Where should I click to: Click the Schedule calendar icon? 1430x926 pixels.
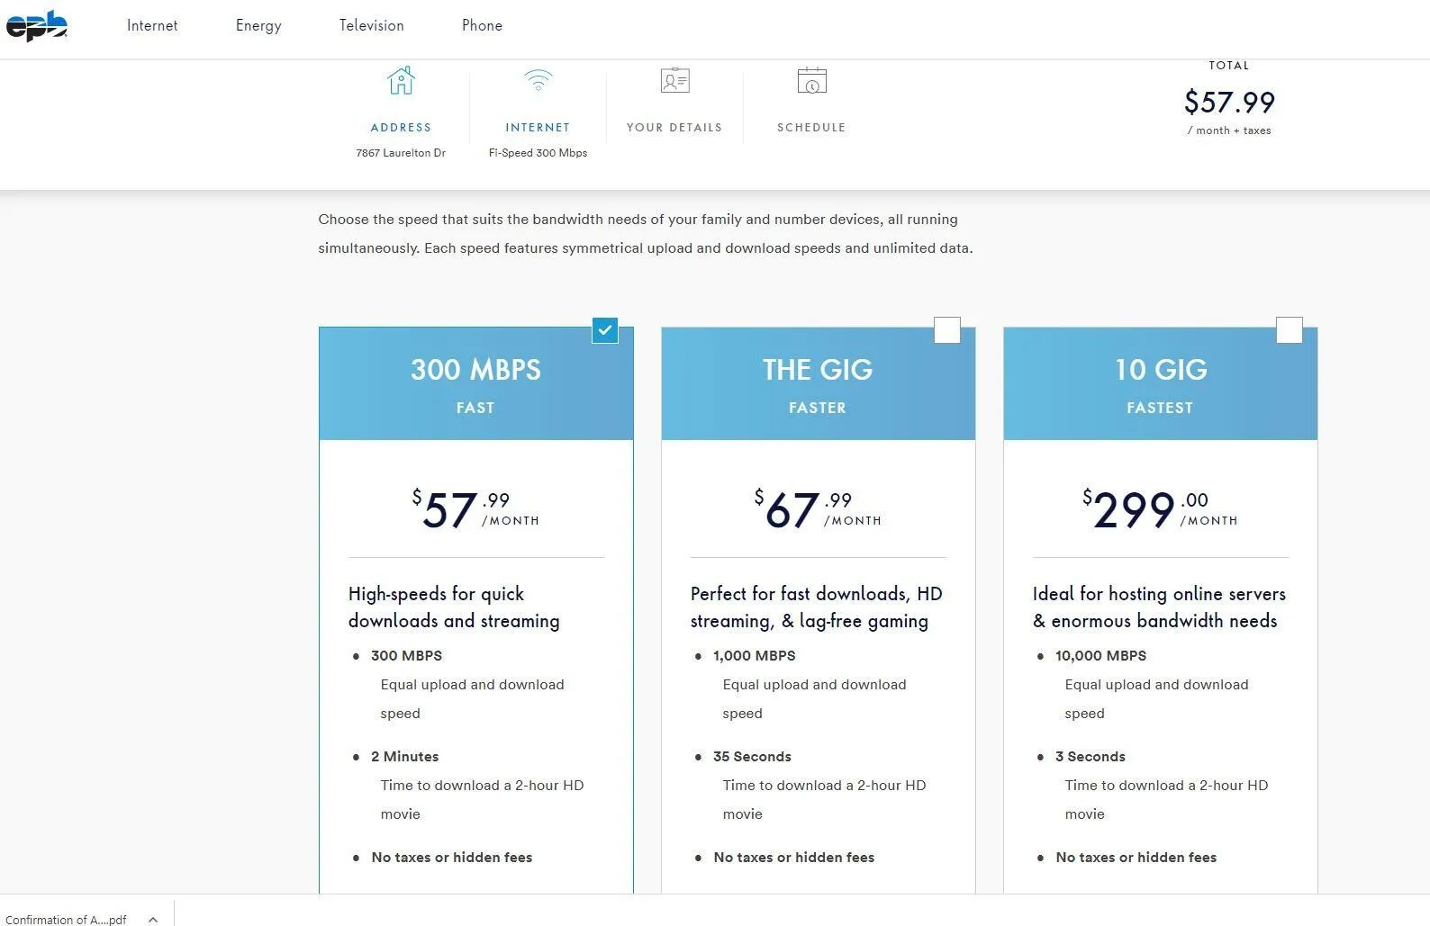point(811,80)
